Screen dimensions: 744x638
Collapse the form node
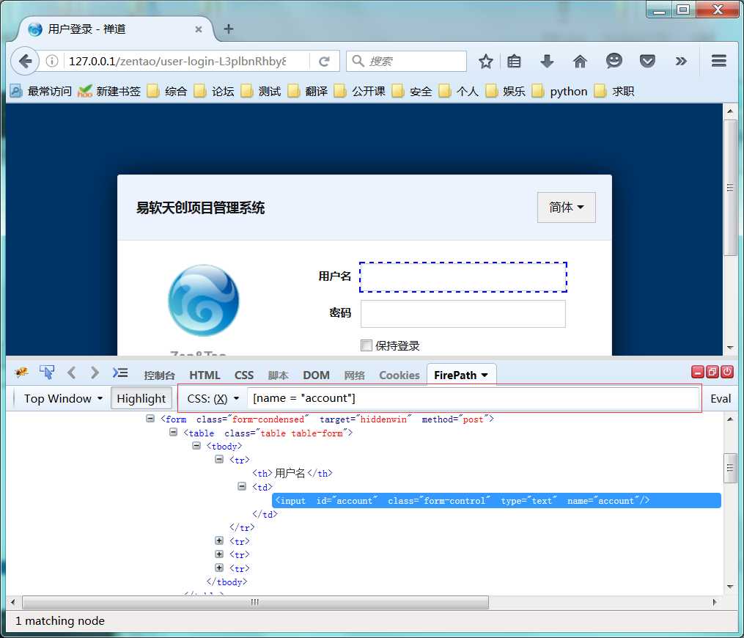tap(150, 418)
